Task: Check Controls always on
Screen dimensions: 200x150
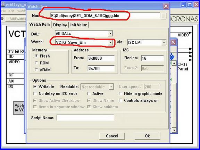Action: [120, 100]
